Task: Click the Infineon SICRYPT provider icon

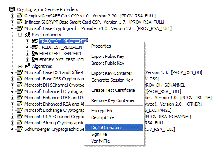Action: (x=20, y=22)
